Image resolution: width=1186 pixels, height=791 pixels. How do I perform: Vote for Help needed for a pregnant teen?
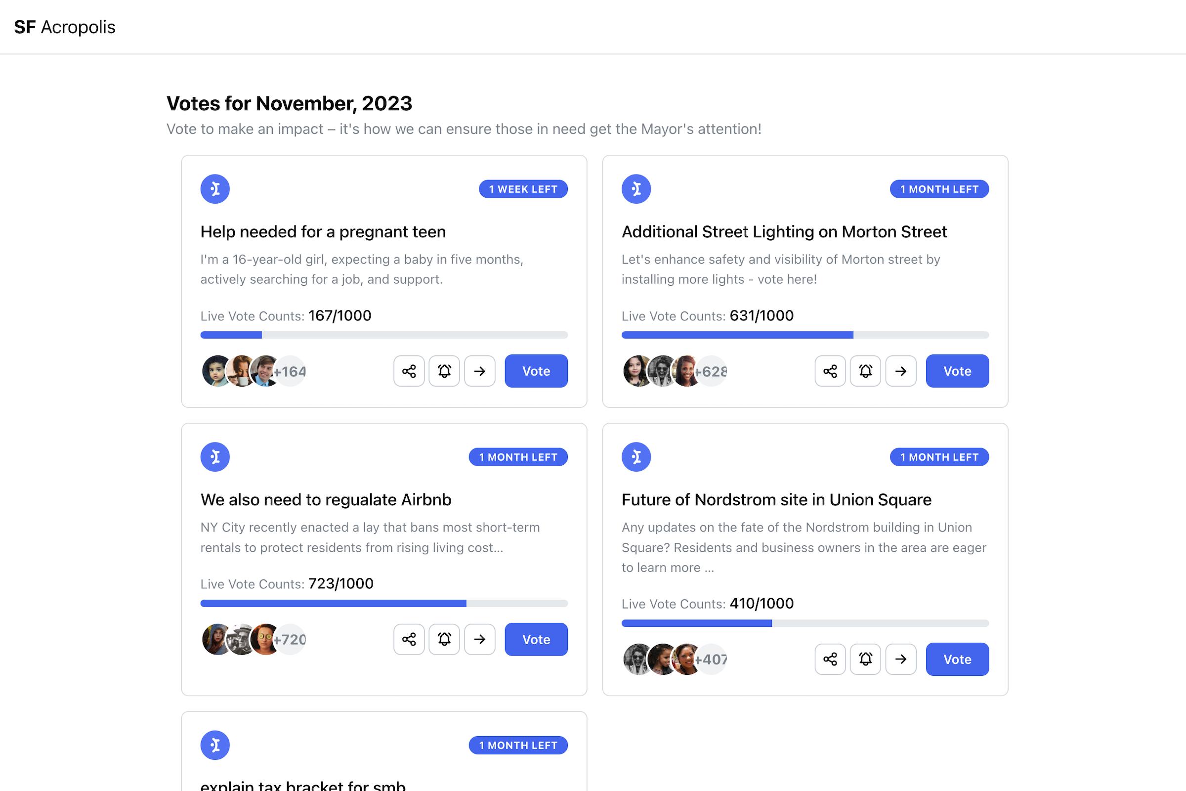[536, 371]
